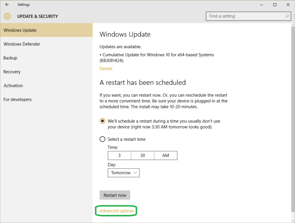Choose 'Select a restart time' radio button
This screenshot has width=295, height=223.
102,139
